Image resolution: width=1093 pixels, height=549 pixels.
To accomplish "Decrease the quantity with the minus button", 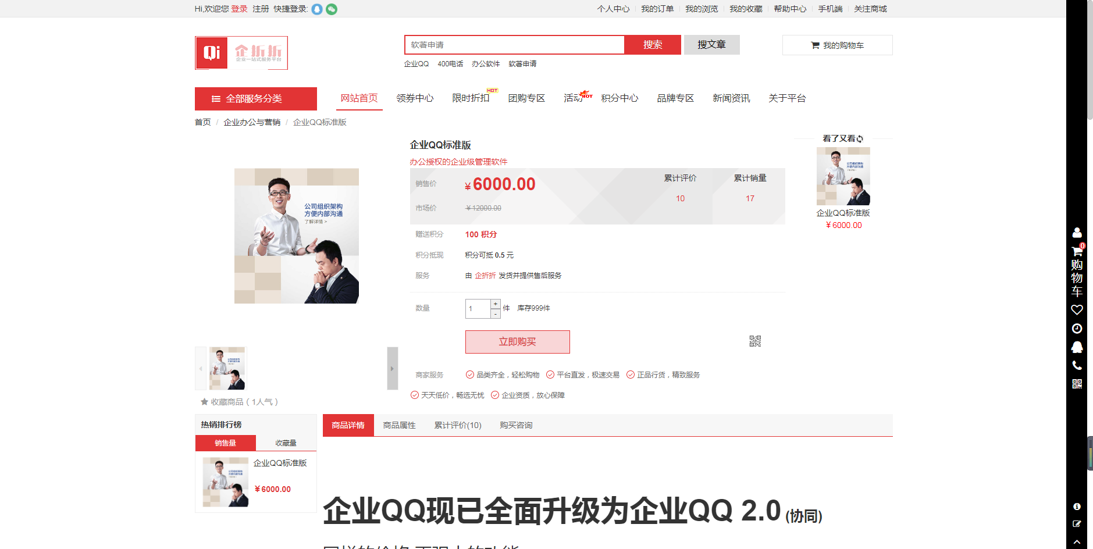I will click(x=496, y=314).
